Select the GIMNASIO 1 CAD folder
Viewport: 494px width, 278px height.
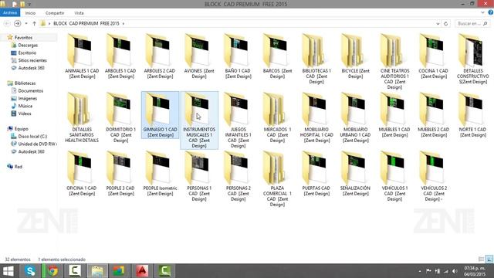(160, 115)
